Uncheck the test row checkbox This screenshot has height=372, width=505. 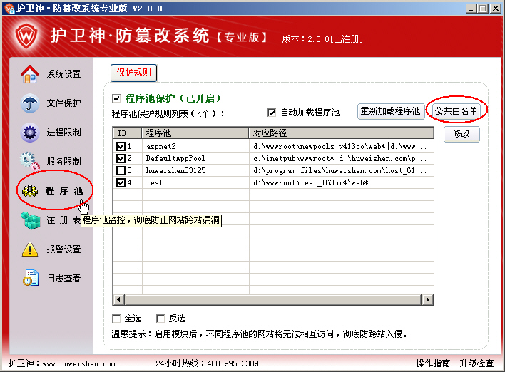click(x=121, y=182)
